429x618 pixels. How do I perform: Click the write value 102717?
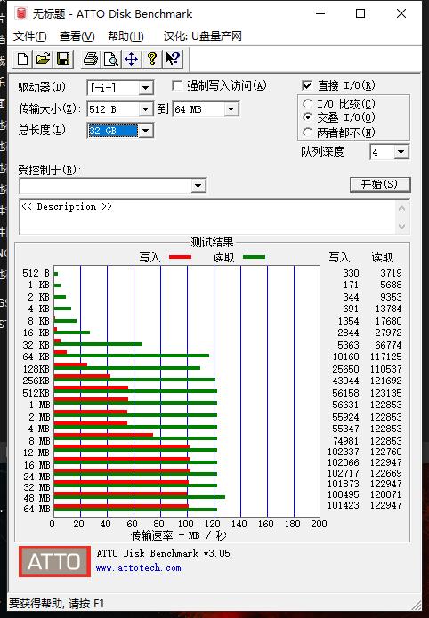click(x=344, y=473)
